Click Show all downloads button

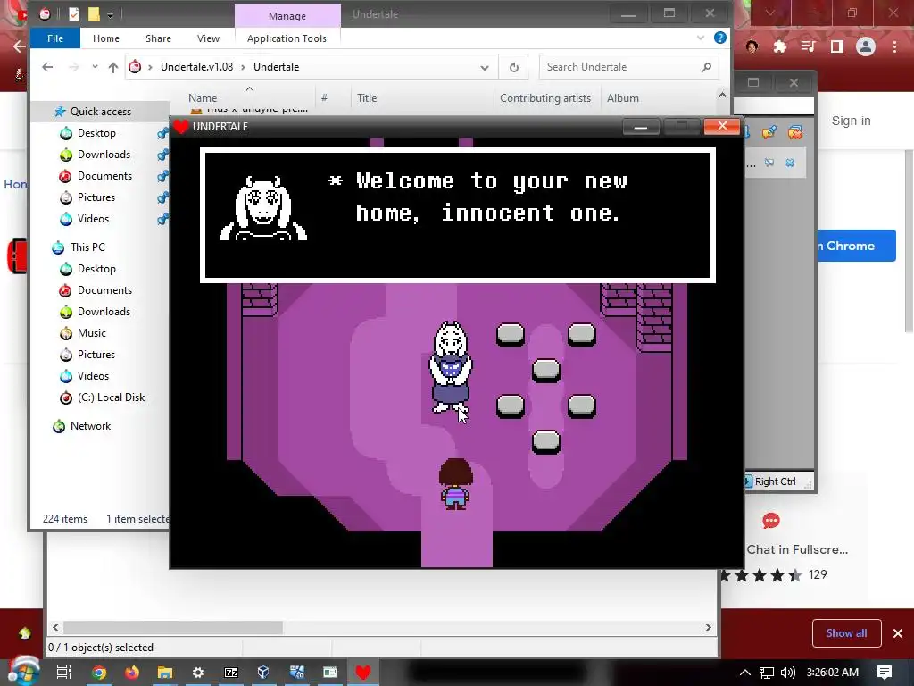846,633
